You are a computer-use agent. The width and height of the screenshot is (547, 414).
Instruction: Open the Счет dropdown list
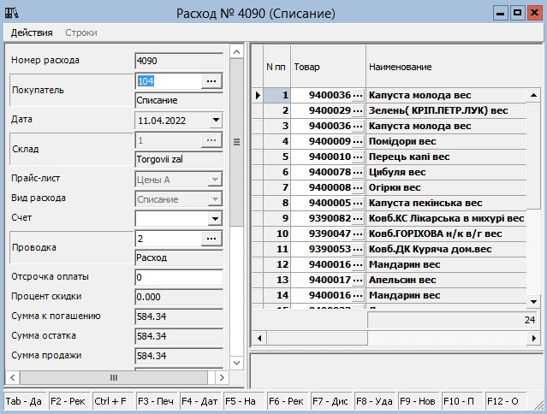pos(215,218)
